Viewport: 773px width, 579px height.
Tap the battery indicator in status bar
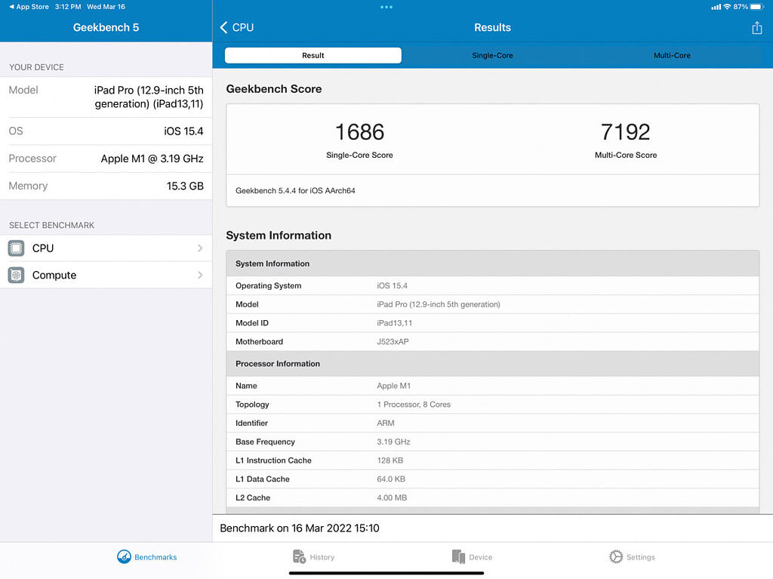point(756,7)
